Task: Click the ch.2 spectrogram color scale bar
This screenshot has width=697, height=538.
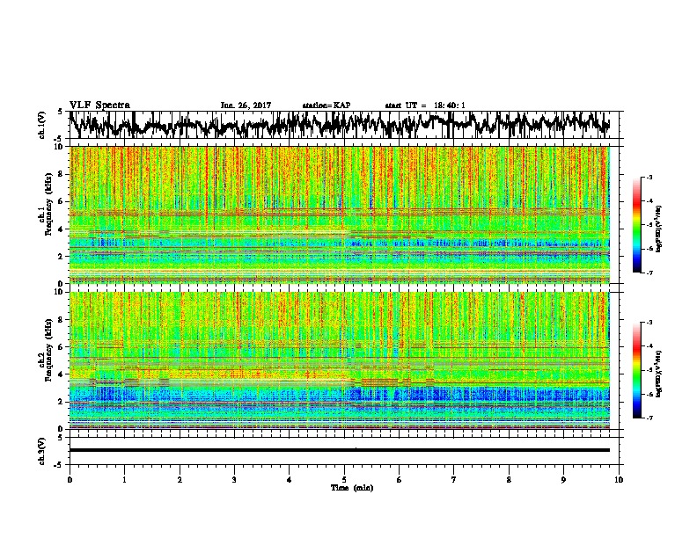Action: 637,370
